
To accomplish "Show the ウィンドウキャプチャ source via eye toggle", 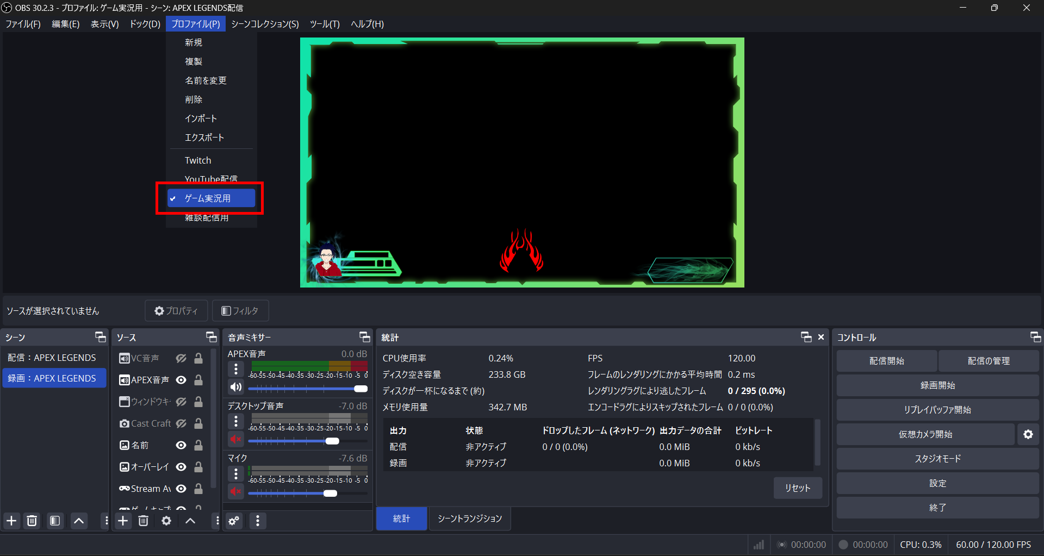I will click(181, 402).
